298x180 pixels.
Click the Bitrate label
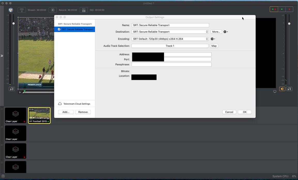tap(125, 71)
